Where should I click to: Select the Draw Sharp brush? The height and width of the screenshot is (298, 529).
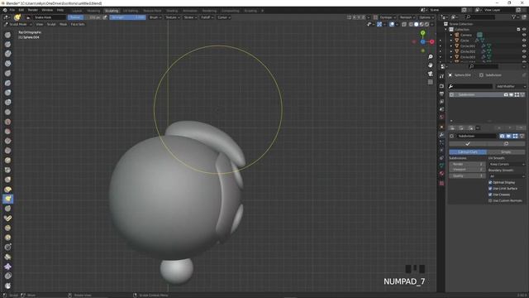coord(7,44)
